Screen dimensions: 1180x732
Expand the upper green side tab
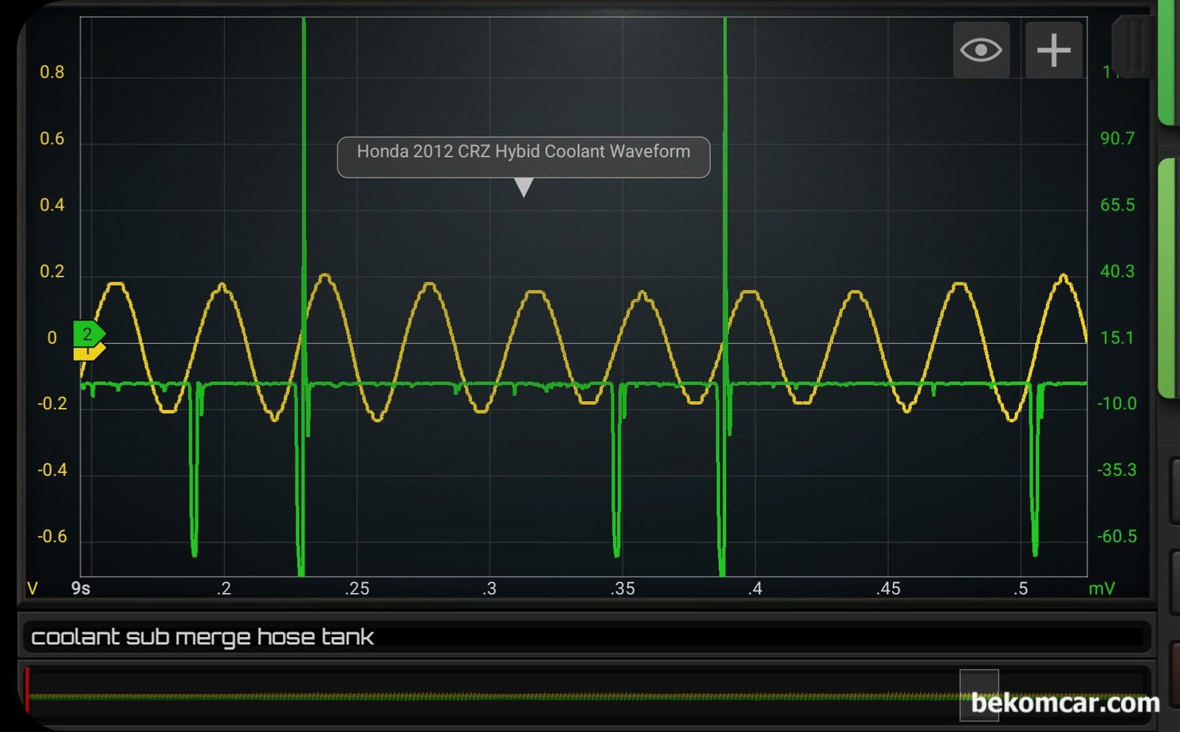[x=1169, y=62]
